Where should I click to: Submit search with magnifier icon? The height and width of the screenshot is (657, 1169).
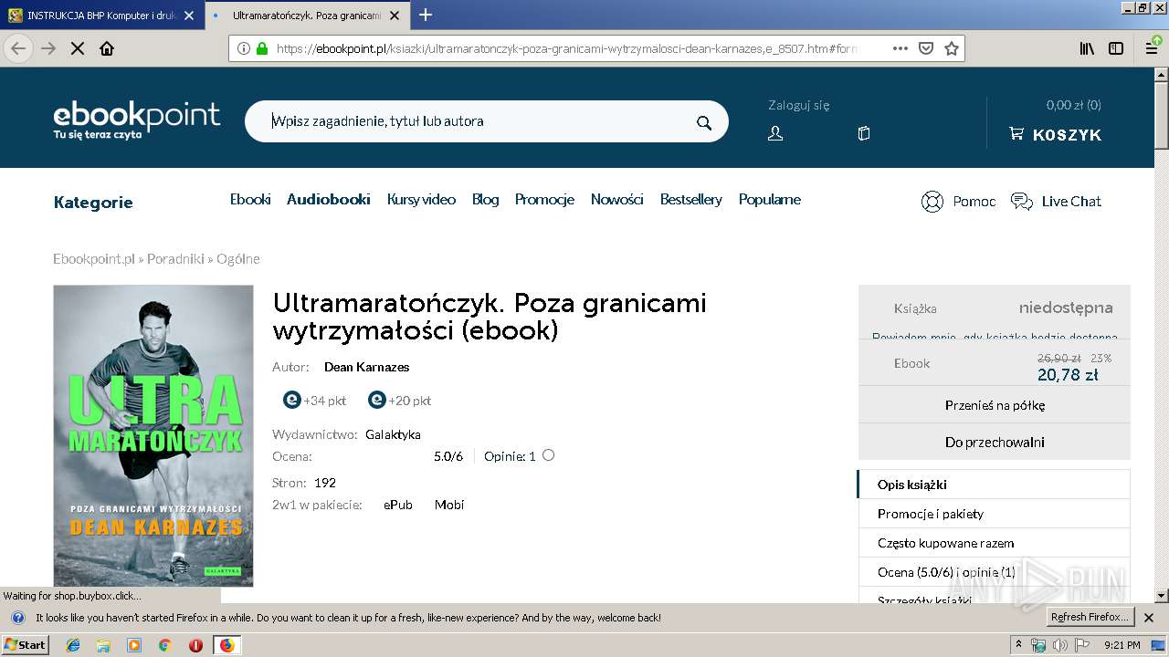704,122
